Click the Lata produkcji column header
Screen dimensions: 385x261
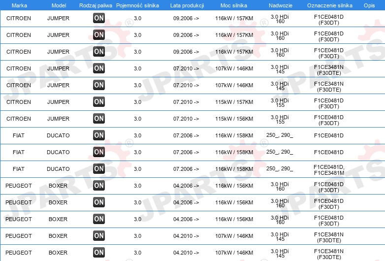click(x=187, y=5)
